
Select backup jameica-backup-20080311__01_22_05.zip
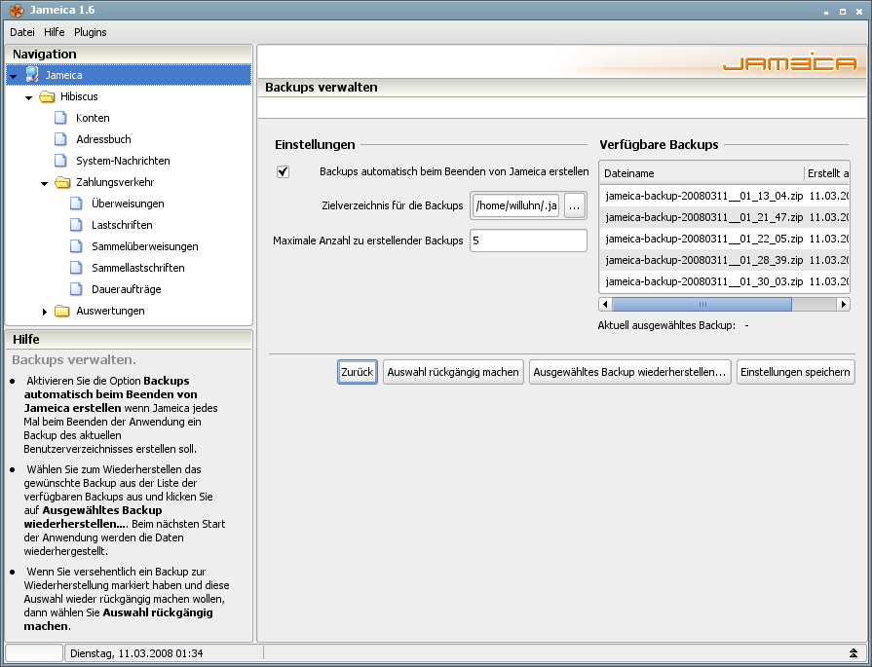point(724,239)
